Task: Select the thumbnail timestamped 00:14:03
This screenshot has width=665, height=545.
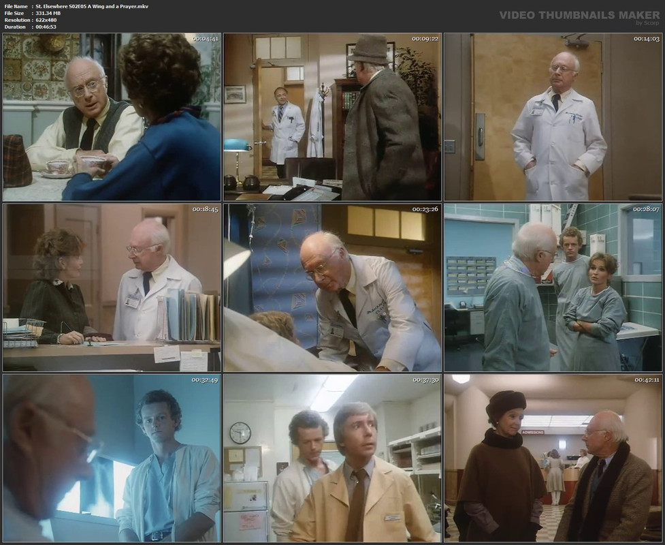Action: 553,117
